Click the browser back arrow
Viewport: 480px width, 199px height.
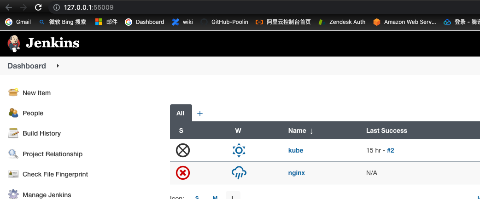[9, 7]
